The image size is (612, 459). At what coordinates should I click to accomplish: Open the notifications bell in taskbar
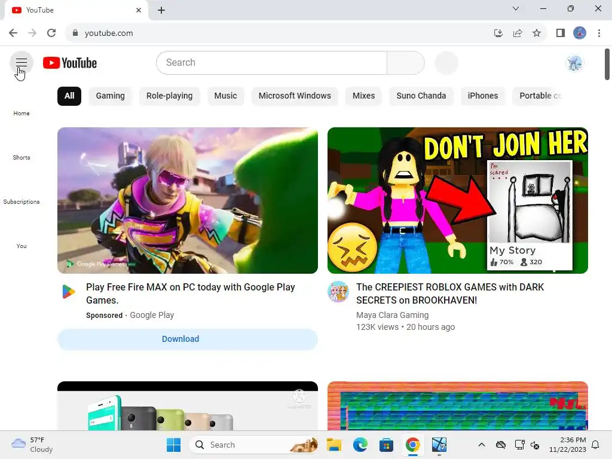pyautogui.click(x=596, y=445)
